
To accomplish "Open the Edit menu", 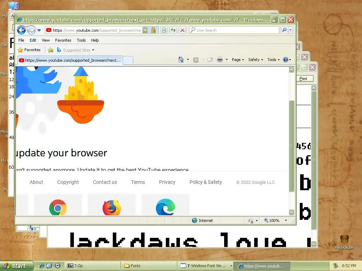I will click(33, 40).
